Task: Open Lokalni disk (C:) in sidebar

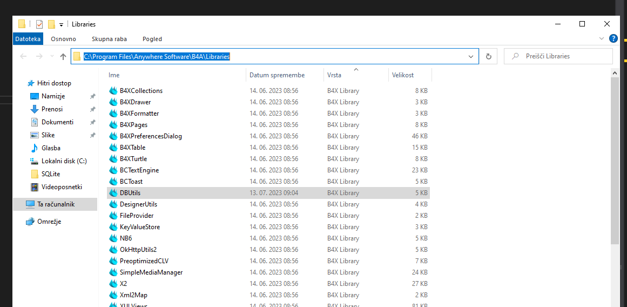Action: [x=64, y=161]
